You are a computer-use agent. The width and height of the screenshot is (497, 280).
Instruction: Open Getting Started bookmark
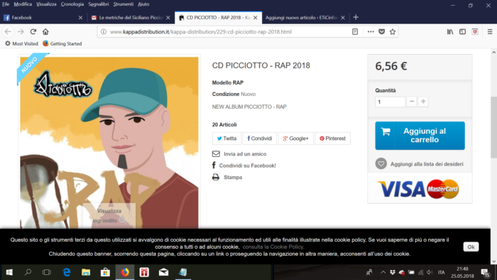tap(62, 44)
